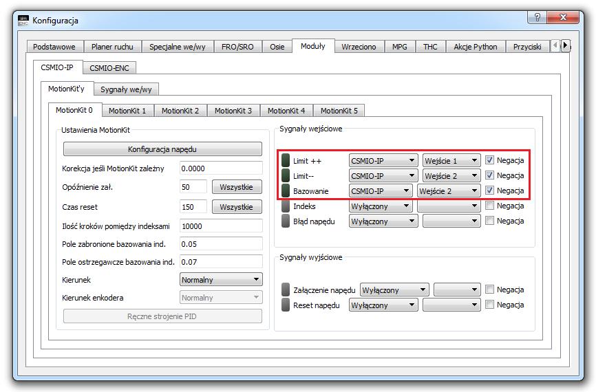Click Ilość kroków pomiędzy indeksami field
Screen dimensions: 596x392
(x=221, y=226)
